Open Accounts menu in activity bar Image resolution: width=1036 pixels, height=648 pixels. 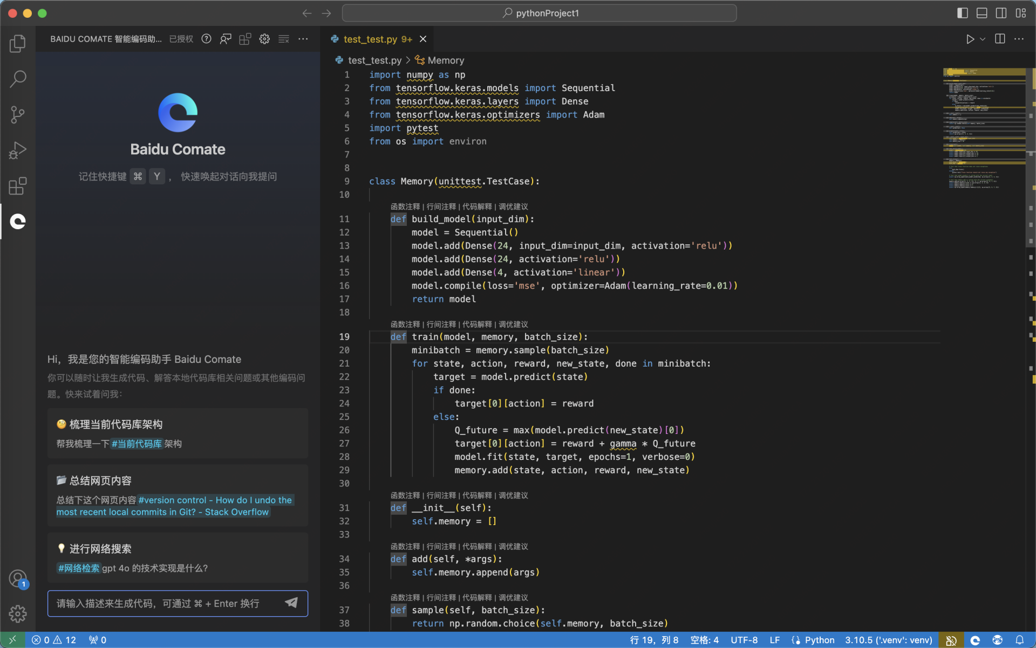coord(18,579)
